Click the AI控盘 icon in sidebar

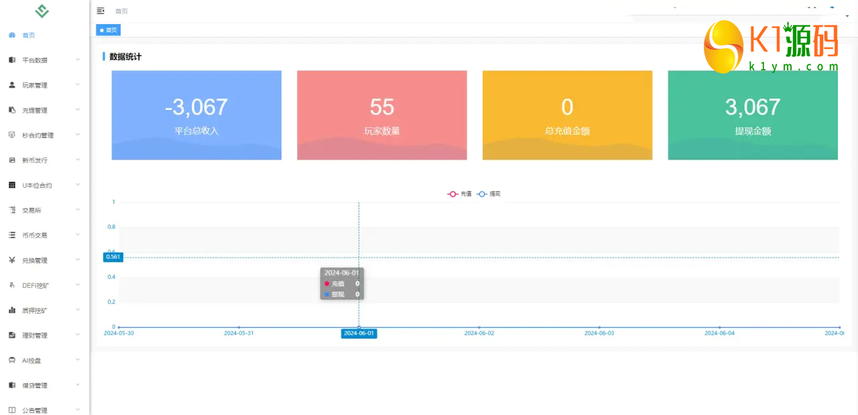coord(12,360)
